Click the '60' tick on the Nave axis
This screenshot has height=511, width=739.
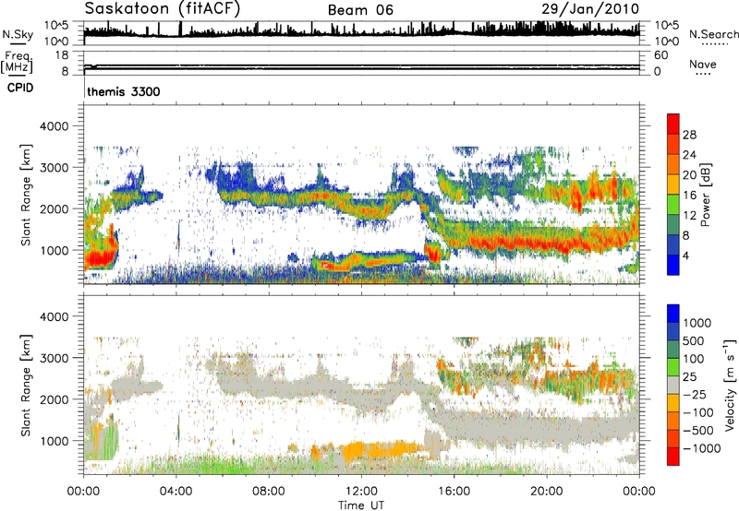pos(660,55)
